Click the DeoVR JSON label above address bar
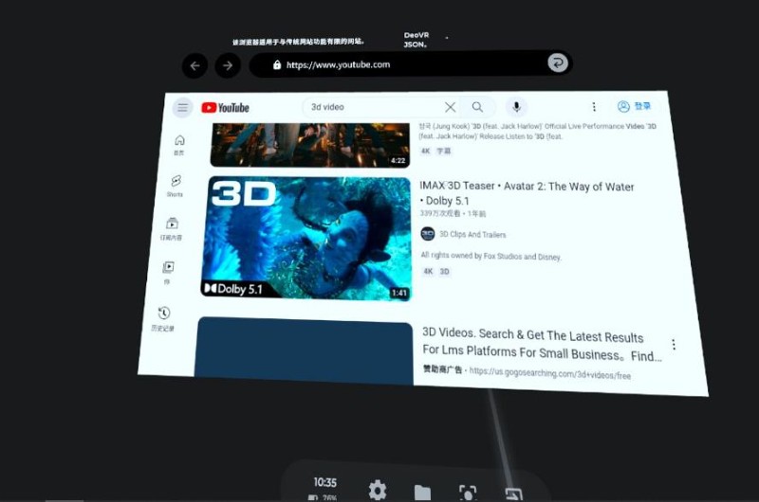This screenshot has height=502, width=759. coord(416,40)
